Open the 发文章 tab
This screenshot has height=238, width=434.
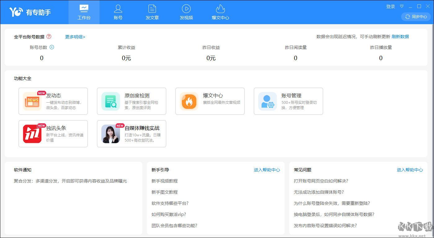pos(152,12)
